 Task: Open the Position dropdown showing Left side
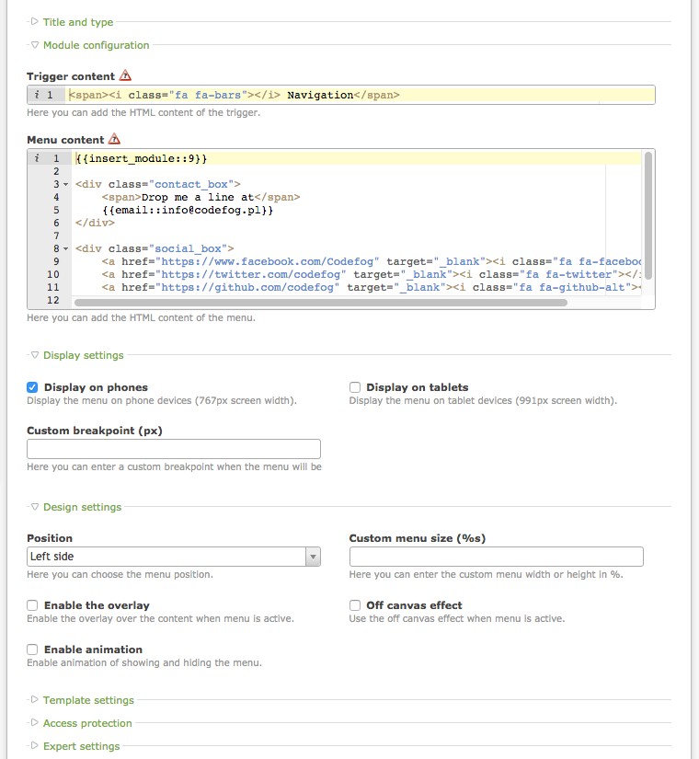click(174, 557)
